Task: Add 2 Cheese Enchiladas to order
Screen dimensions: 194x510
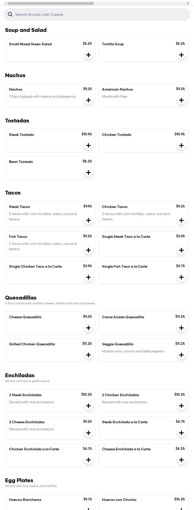Action: pyautogui.click(x=88, y=433)
